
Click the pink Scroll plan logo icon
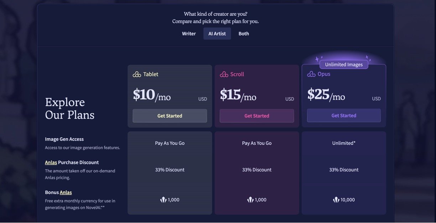224,74
